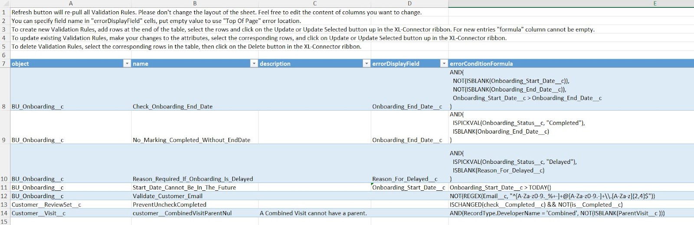Open the errorDisplayField column filter dropdown

[x=444, y=64]
